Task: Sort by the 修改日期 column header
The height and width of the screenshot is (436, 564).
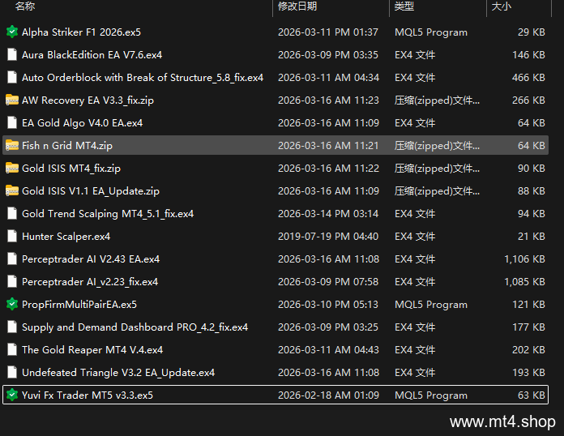Action: click(x=297, y=6)
